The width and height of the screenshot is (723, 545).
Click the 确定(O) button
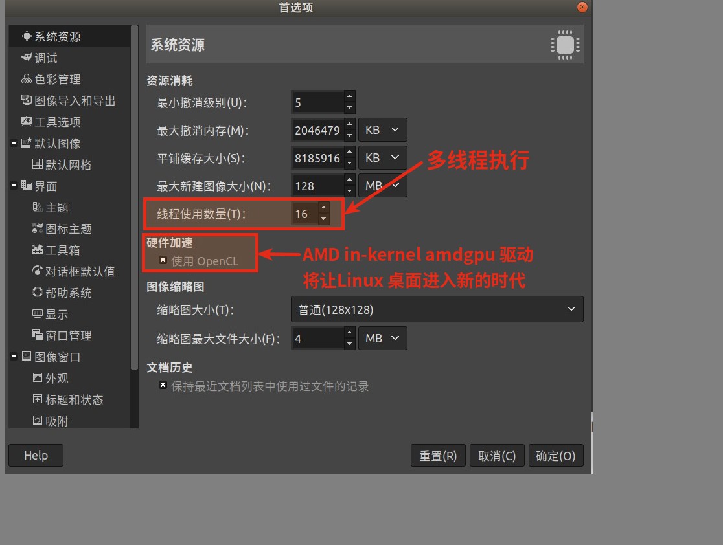click(556, 456)
